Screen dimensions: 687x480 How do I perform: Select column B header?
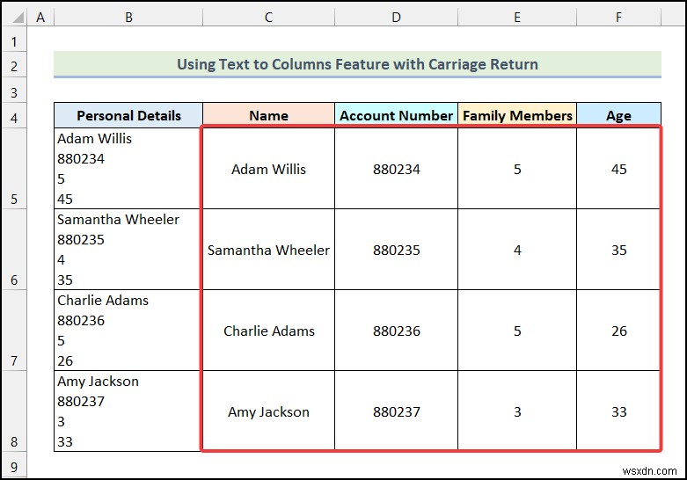(x=128, y=17)
